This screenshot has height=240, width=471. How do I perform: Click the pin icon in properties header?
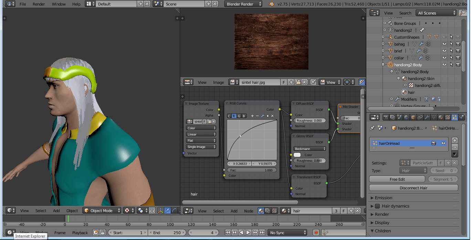(x=372, y=128)
